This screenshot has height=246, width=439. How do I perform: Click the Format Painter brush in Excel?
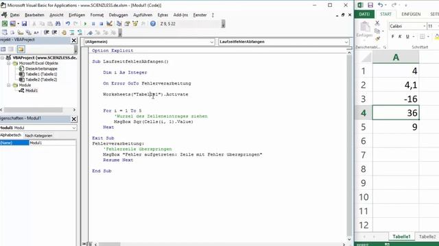coord(377,38)
